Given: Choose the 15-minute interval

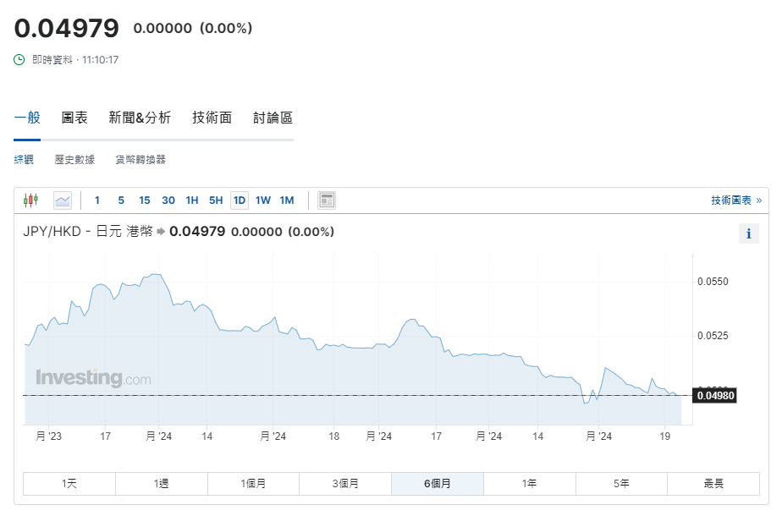Looking at the screenshot, I should [x=145, y=200].
